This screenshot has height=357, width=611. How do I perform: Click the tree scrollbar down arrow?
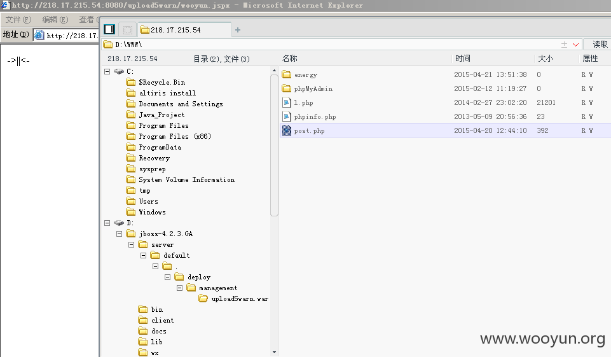pos(274,353)
